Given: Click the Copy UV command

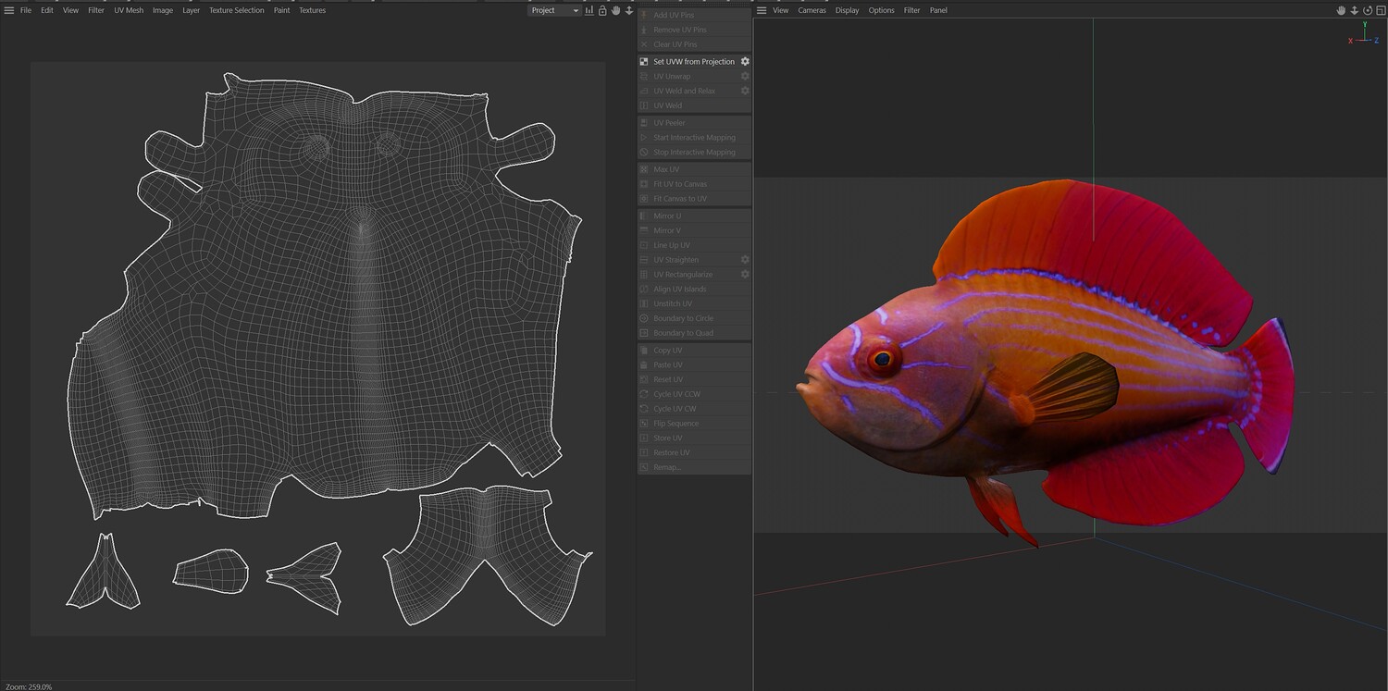Looking at the screenshot, I should (668, 351).
